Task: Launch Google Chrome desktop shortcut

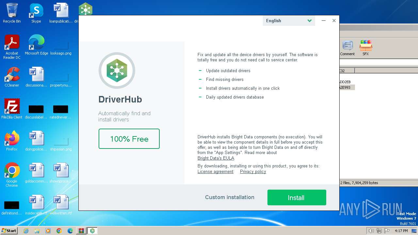Action: [x=12, y=175]
